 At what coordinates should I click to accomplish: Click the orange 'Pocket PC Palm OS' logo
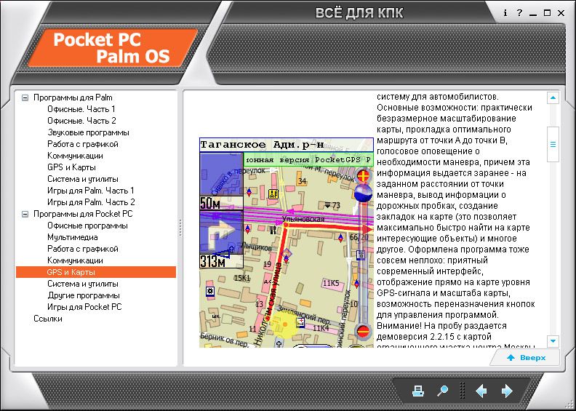pyautogui.click(x=118, y=47)
